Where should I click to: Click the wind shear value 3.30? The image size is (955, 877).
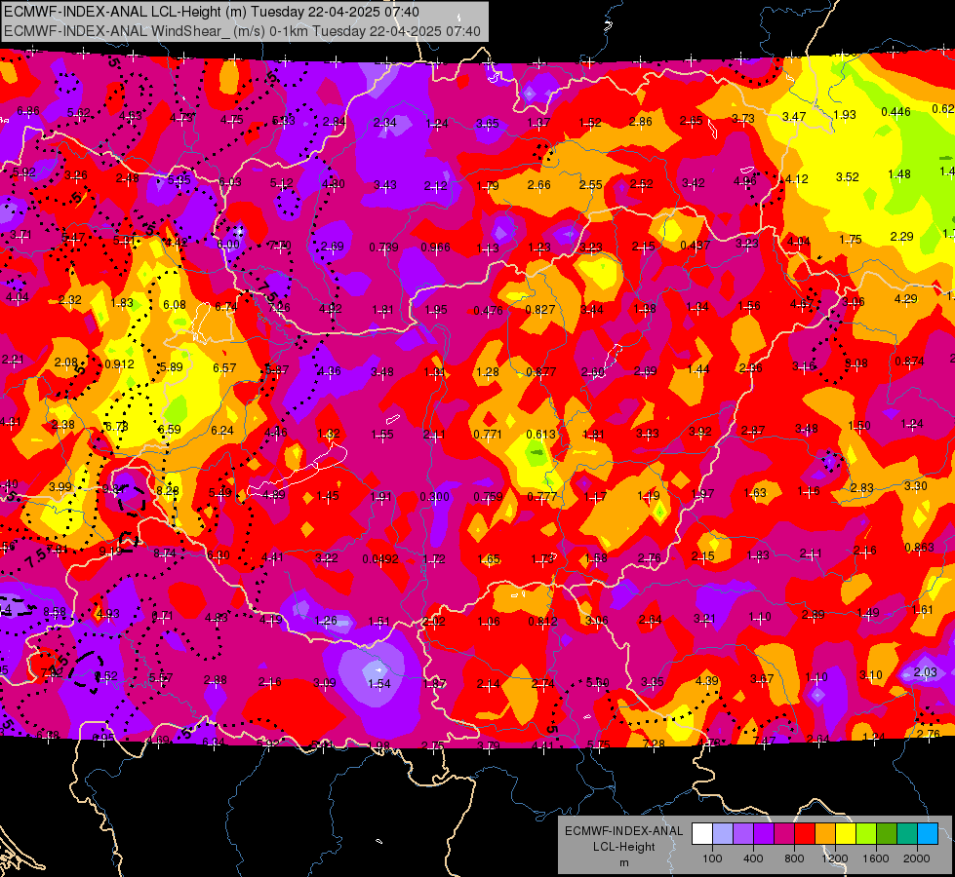click(x=915, y=486)
